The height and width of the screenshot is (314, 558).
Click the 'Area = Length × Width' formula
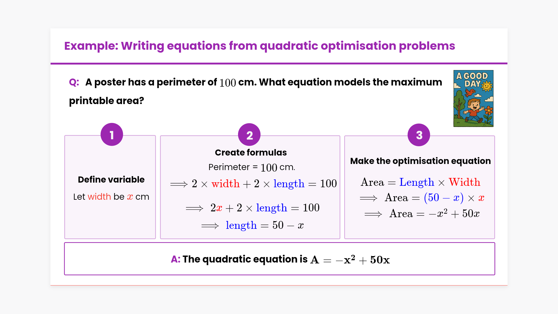[420, 182]
